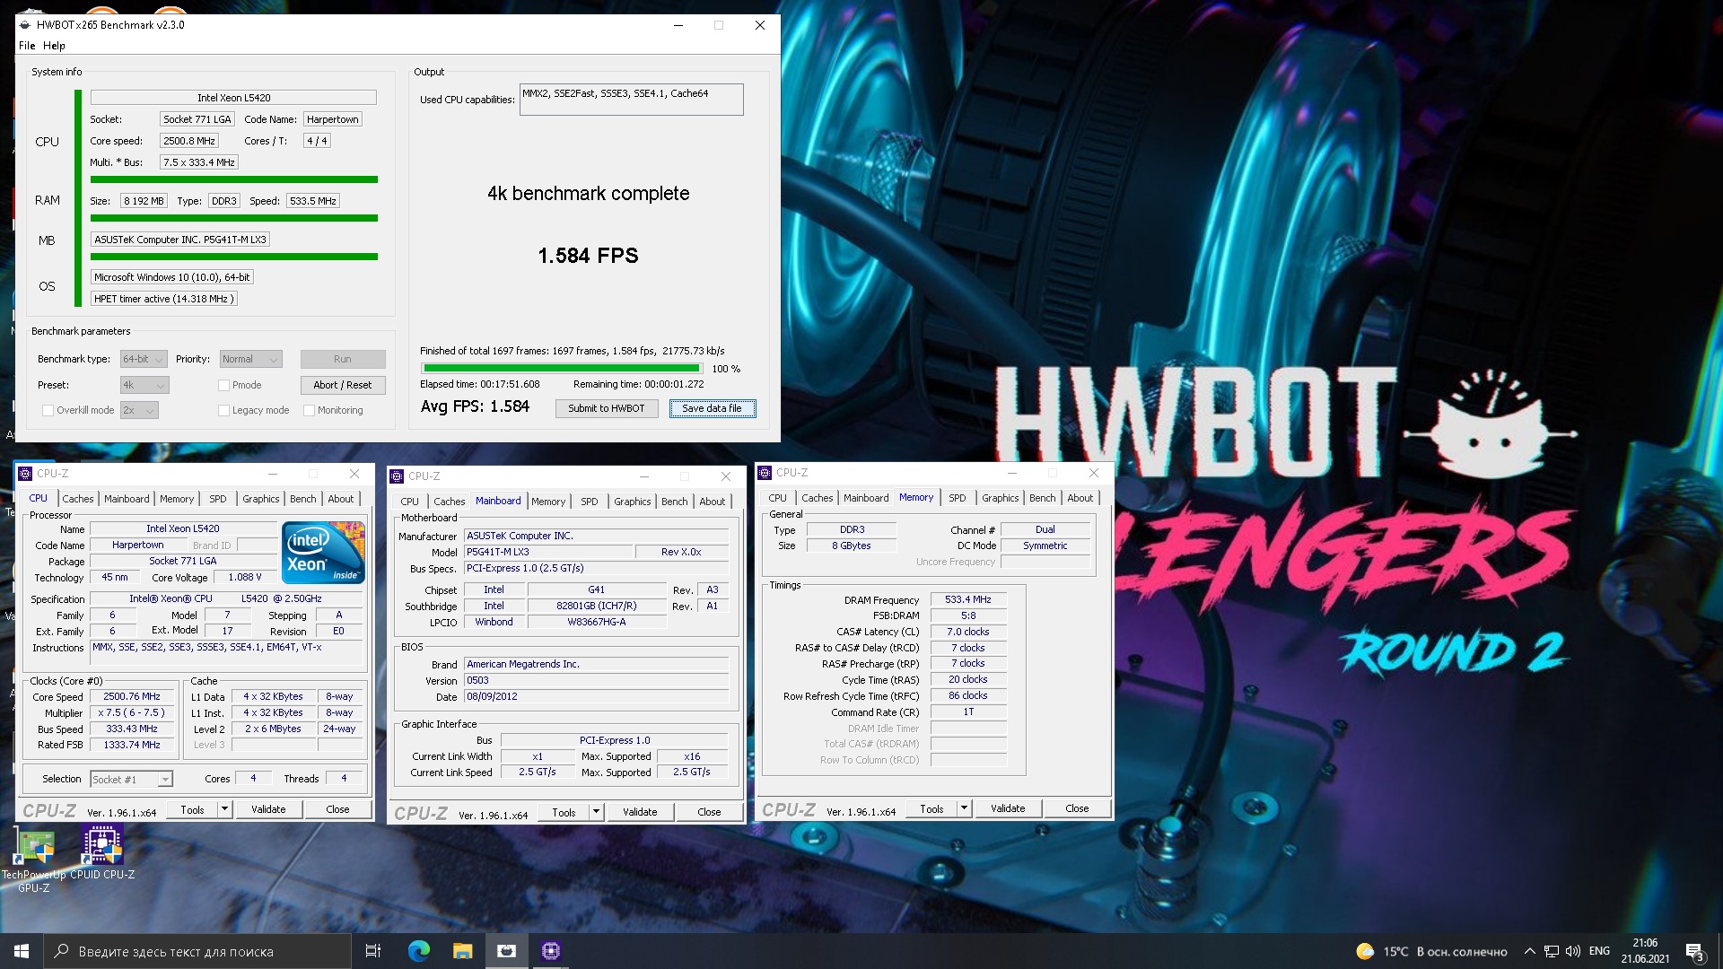Click the network icon in system tray
Screen dimensions: 1723x969
tap(1551, 951)
